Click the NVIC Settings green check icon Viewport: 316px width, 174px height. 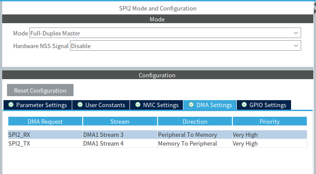pos(138,105)
